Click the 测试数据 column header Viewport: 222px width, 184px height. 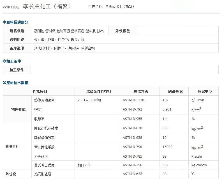(x=174, y=91)
